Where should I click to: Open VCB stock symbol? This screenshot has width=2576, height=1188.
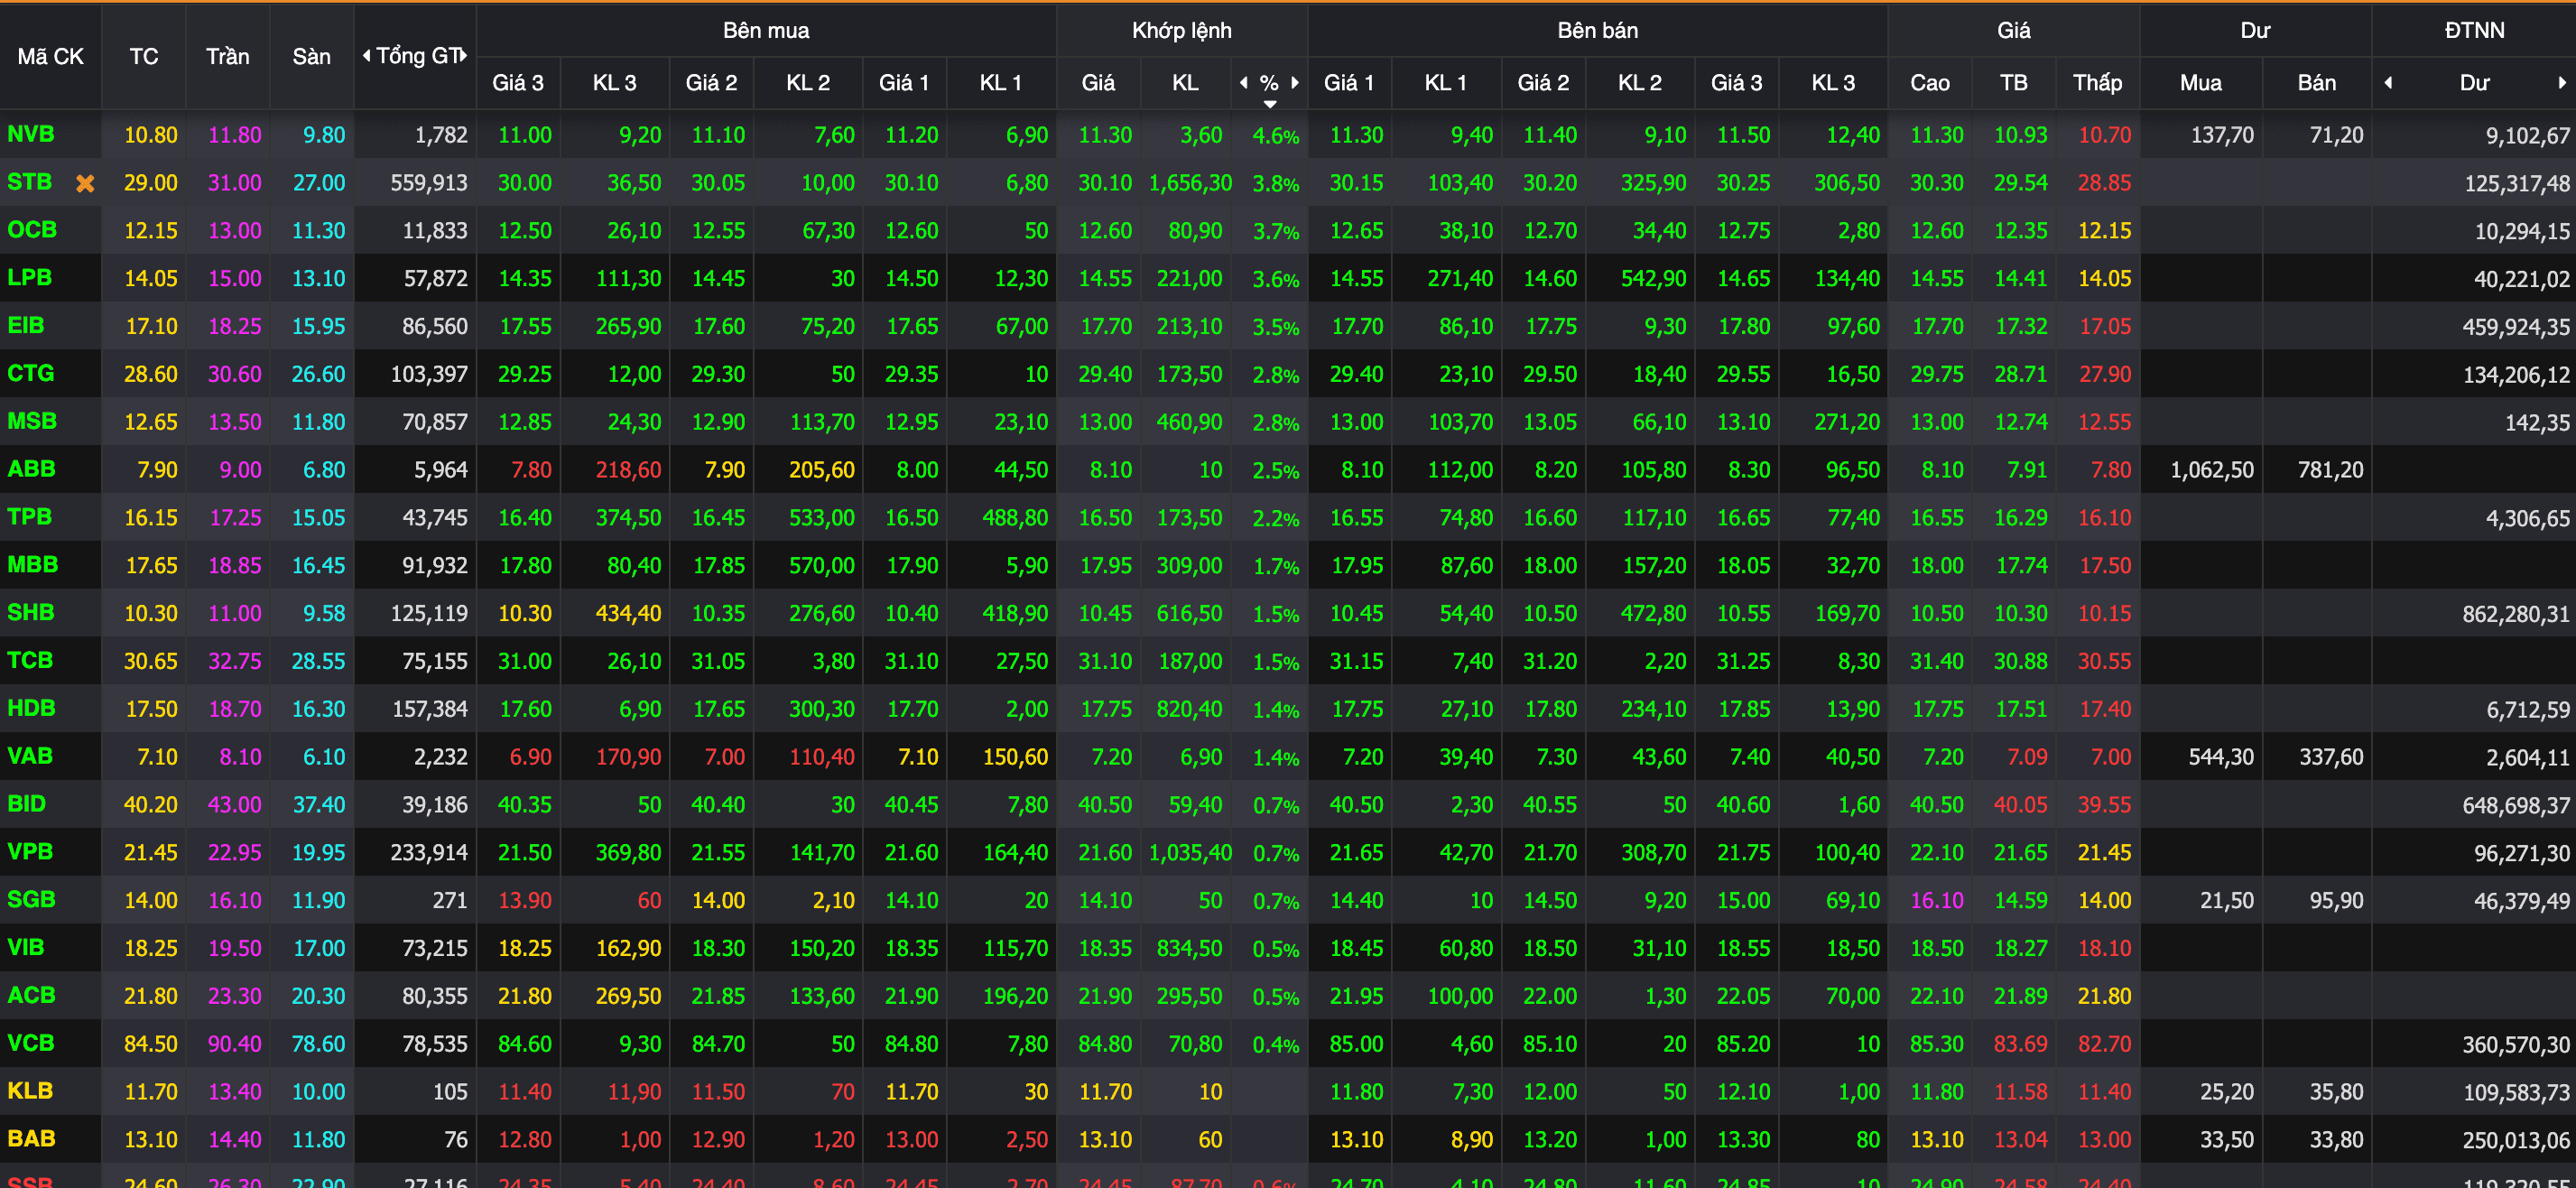(31, 1044)
